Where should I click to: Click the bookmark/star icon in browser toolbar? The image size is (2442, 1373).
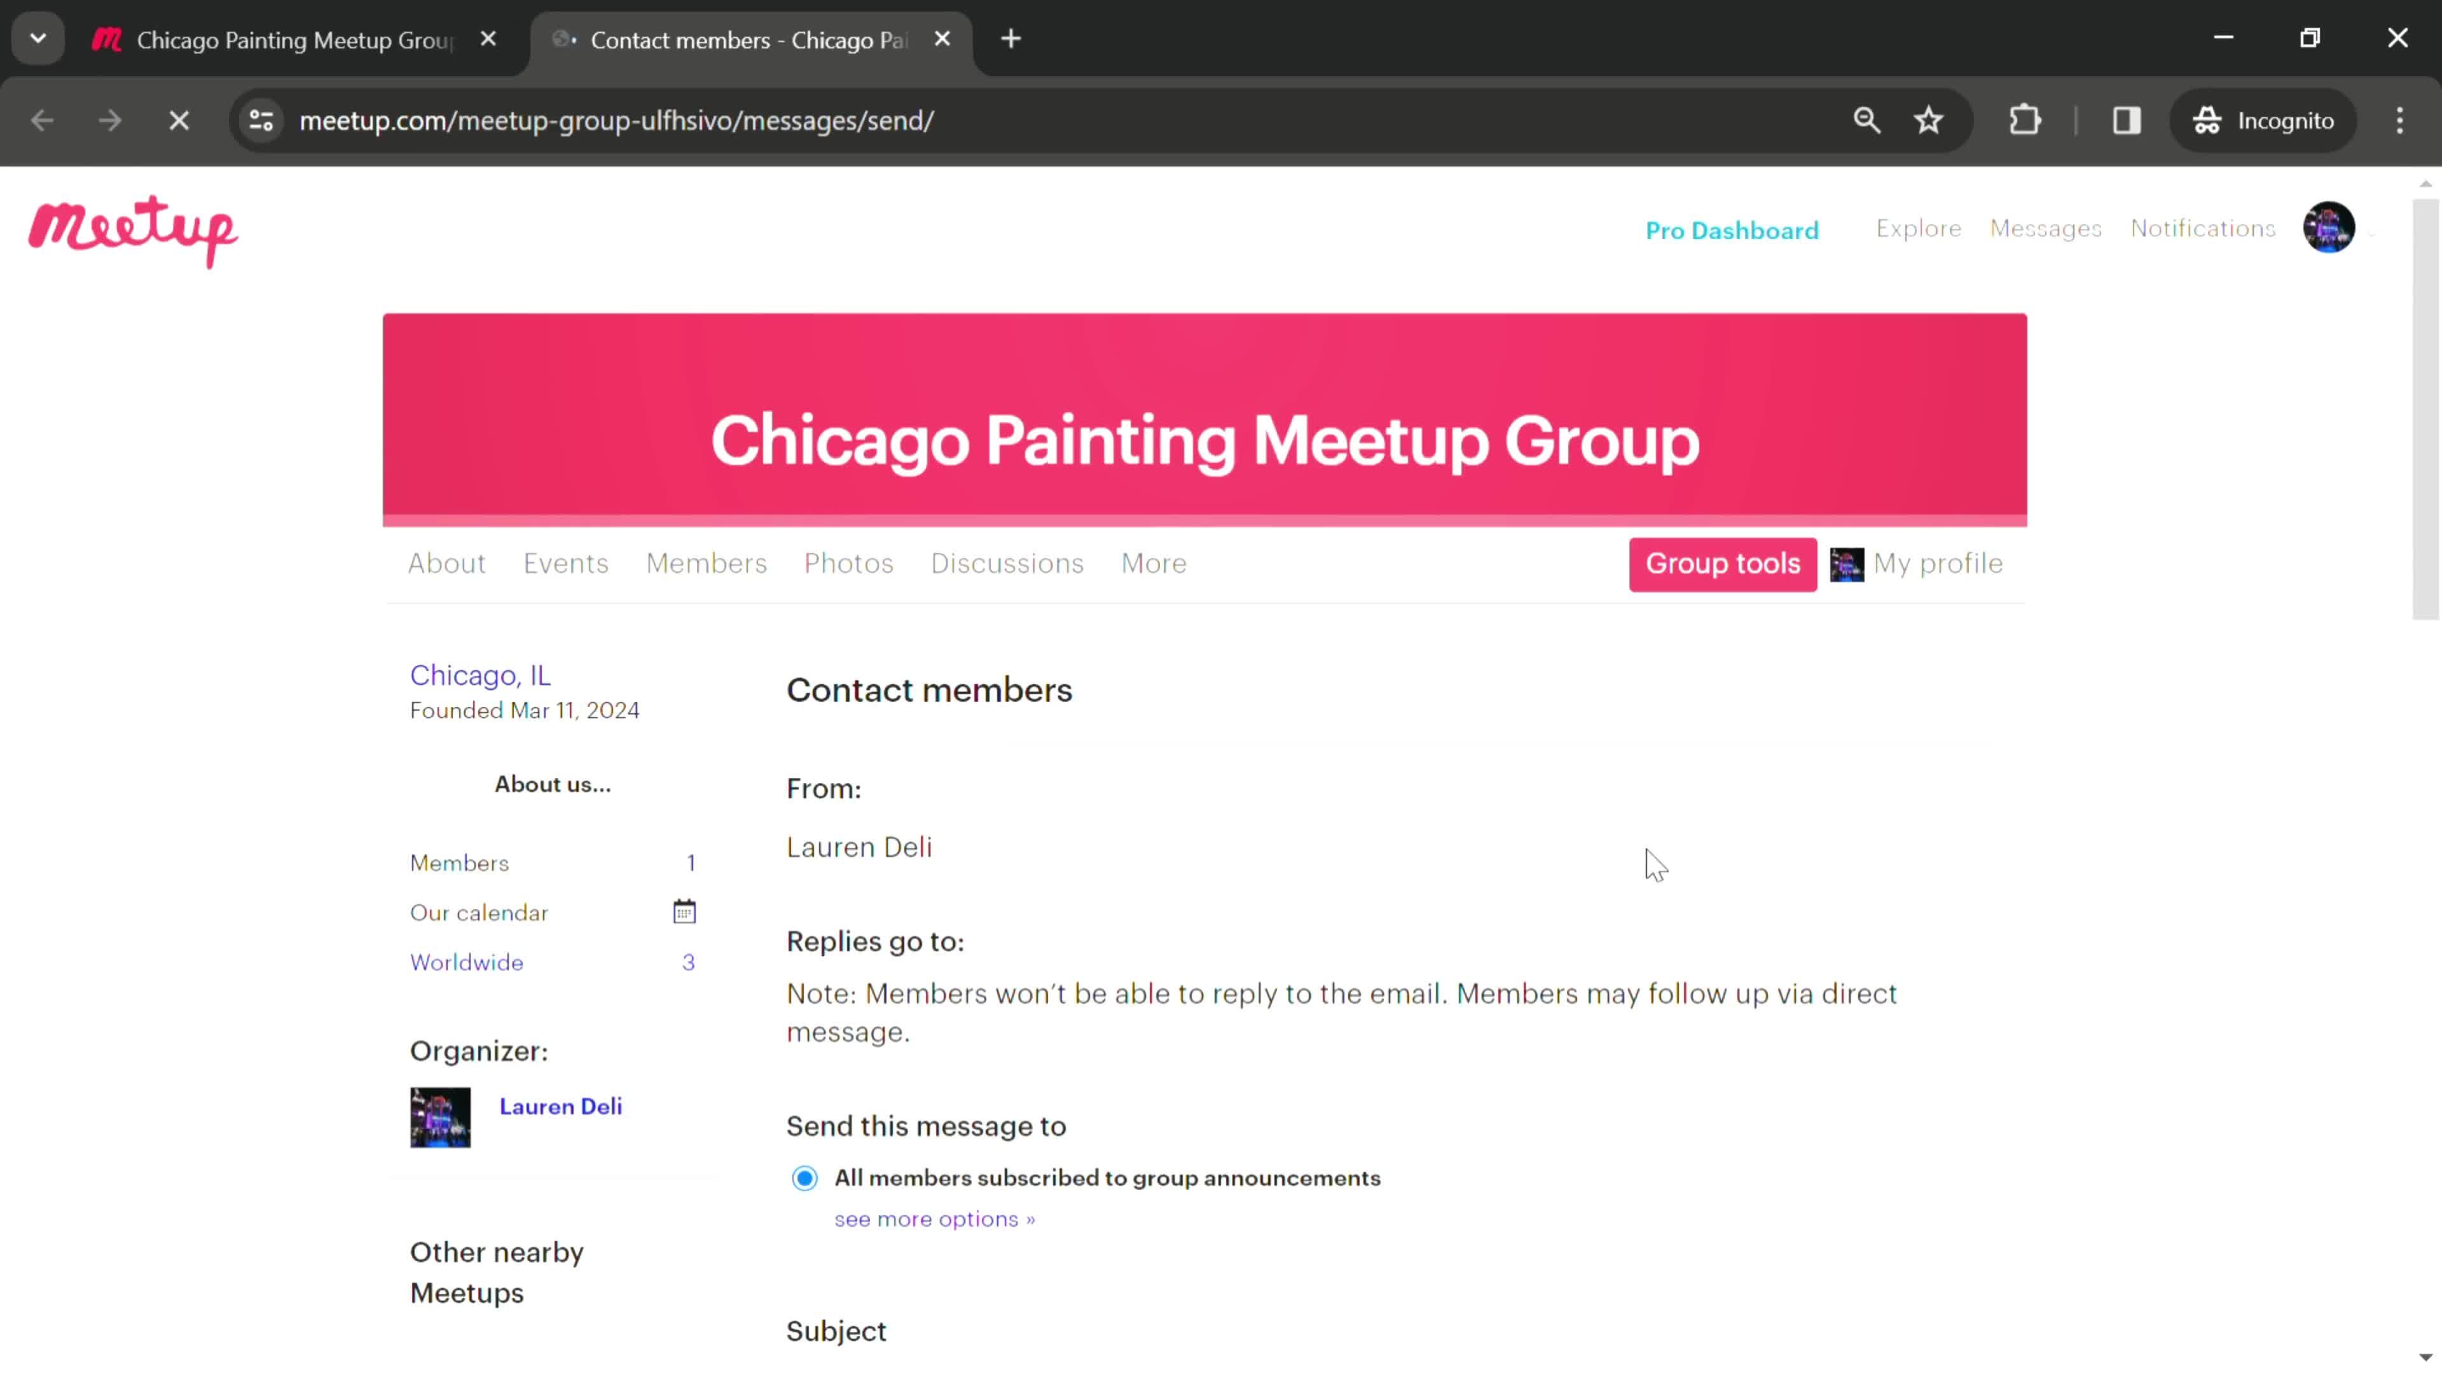tap(1932, 119)
